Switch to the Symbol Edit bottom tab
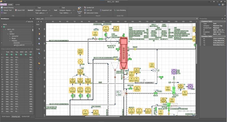This screenshot has height=122, width=227. 26,116
